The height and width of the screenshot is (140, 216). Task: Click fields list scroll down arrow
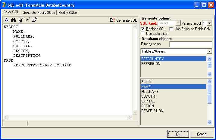[x=210, y=122]
